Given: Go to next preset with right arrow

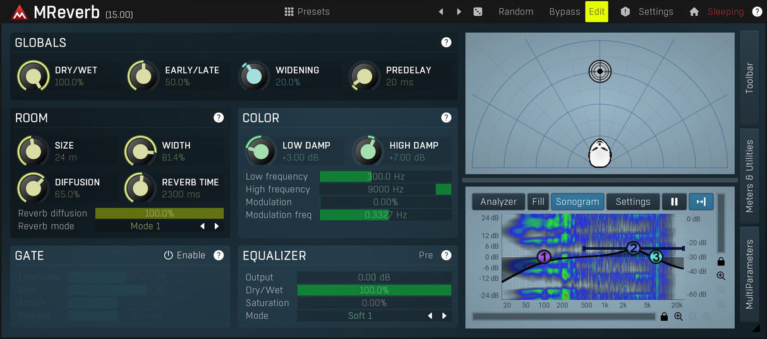Looking at the screenshot, I should (459, 12).
